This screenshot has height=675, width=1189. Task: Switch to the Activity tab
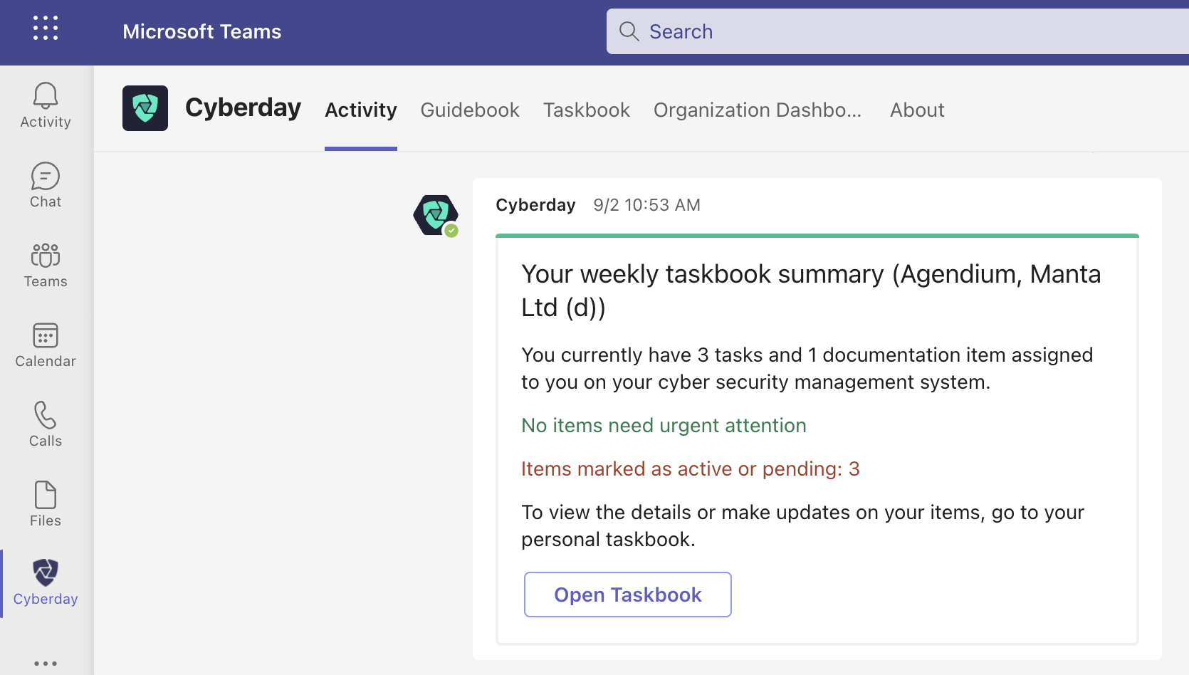(x=361, y=110)
